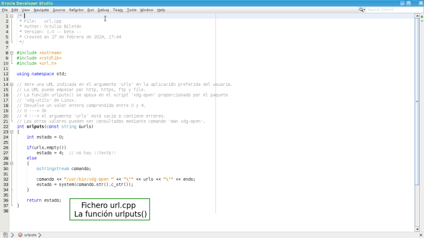The width and height of the screenshot is (424, 238).
Task: Click the 'else' keyword on line 28
Action: point(32,158)
